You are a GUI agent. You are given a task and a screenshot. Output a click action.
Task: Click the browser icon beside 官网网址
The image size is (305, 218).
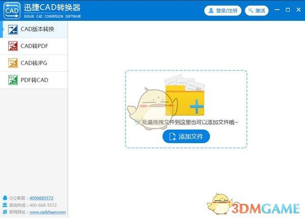(x=5, y=212)
